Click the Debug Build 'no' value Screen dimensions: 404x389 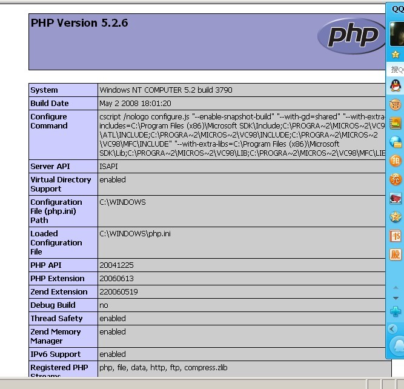[104, 305]
